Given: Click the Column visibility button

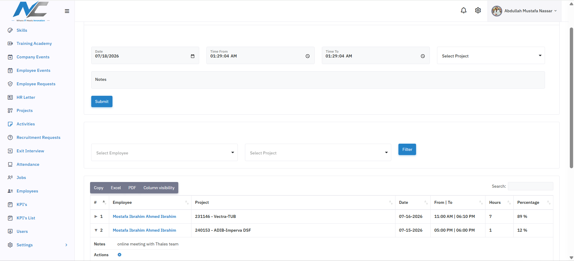Looking at the screenshot, I should (x=159, y=188).
